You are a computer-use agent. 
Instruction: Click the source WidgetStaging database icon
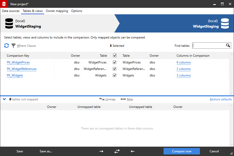pyautogui.click(x=9, y=23)
